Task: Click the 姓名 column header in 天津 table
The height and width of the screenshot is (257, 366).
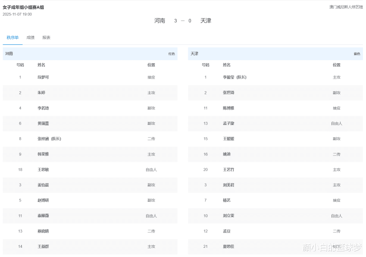Action: 227,65
